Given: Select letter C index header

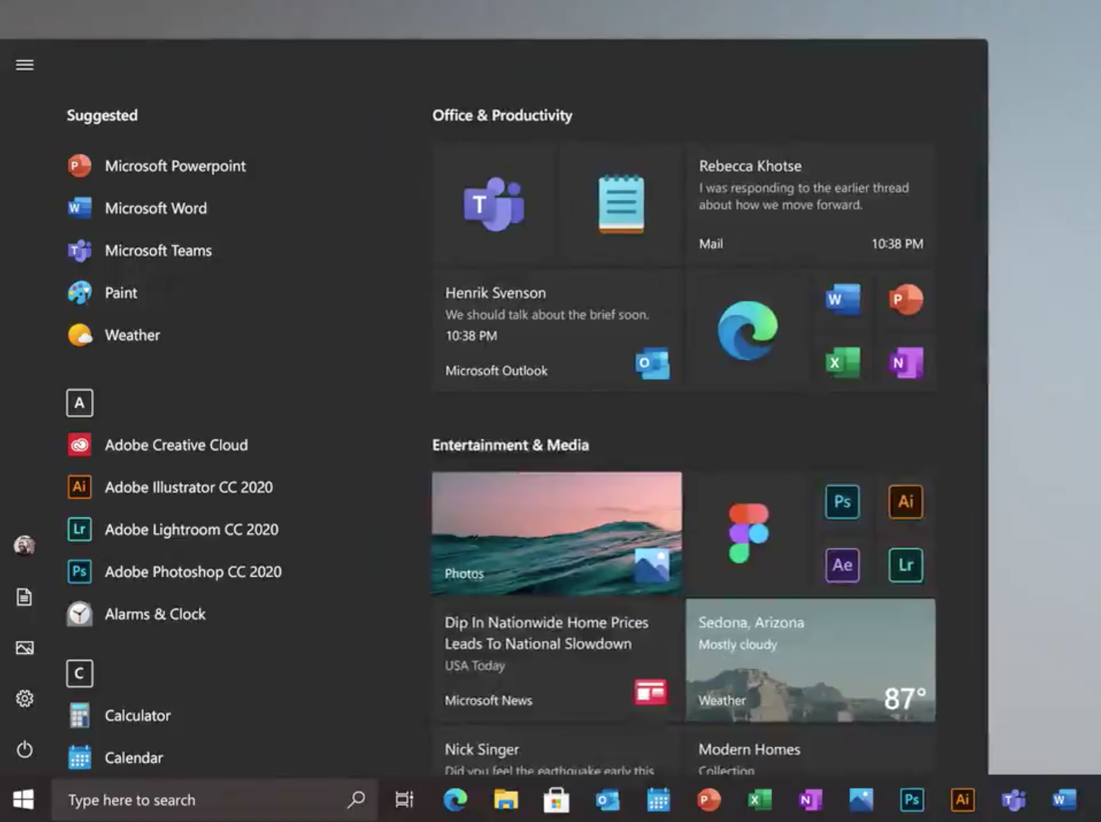Looking at the screenshot, I should point(80,673).
